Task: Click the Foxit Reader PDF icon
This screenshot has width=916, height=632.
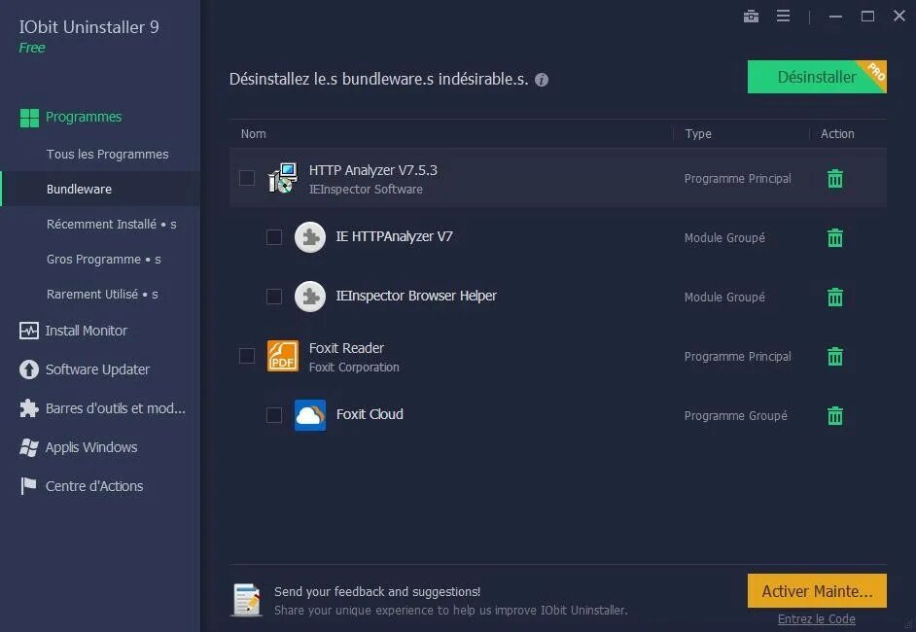Action: (x=283, y=356)
